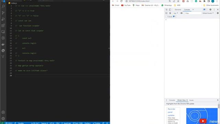The height and width of the screenshot is (124, 220).
Task: Click the browser Forward arrow
Action: [117, 1]
